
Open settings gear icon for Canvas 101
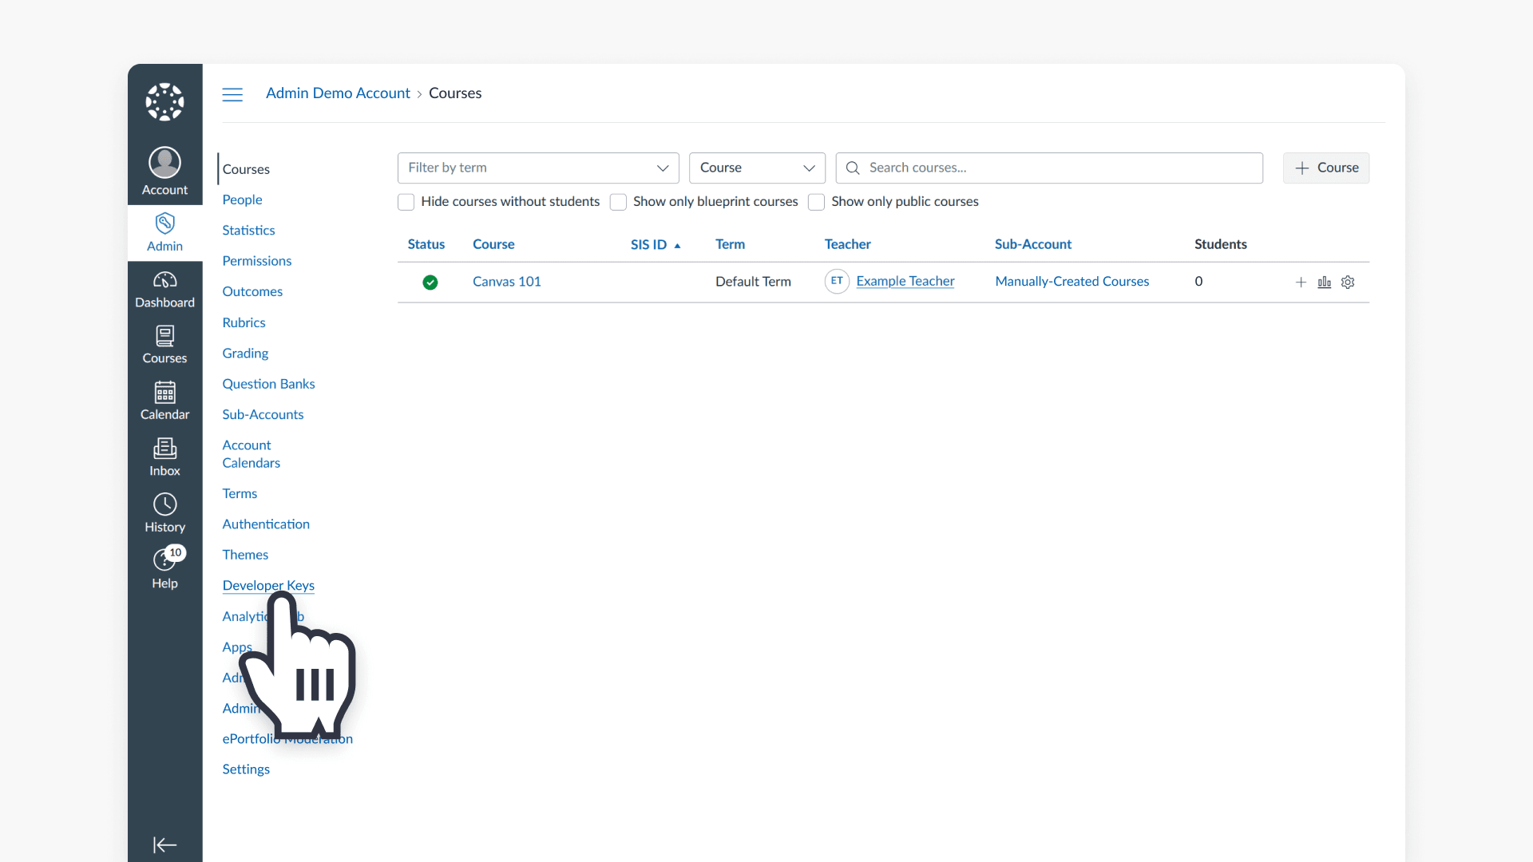click(1348, 282)
